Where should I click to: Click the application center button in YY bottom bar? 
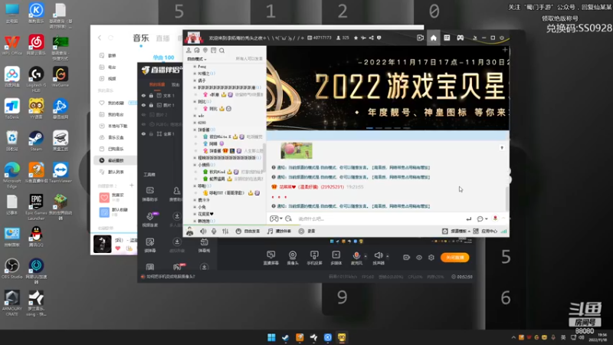[x=485, y=232]
